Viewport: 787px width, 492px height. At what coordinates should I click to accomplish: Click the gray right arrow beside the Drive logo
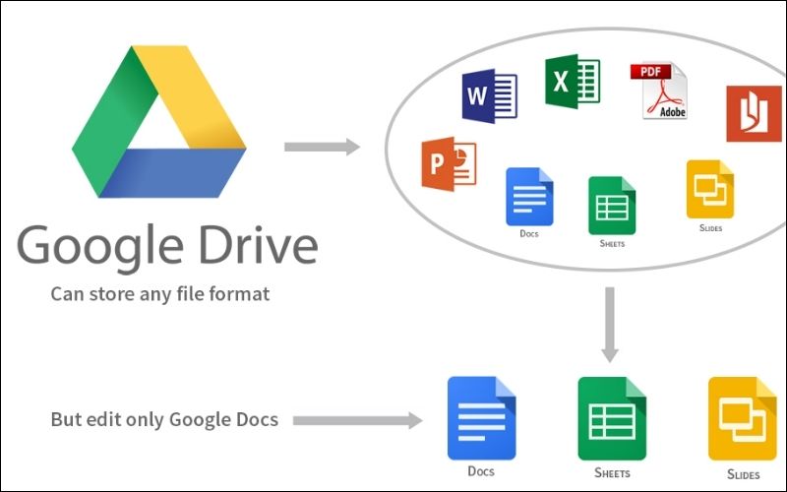322,148
